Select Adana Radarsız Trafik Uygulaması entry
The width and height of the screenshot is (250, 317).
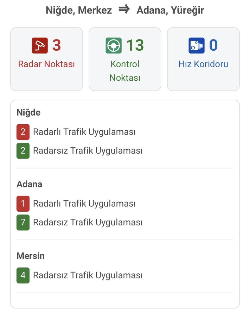(88, 223)
